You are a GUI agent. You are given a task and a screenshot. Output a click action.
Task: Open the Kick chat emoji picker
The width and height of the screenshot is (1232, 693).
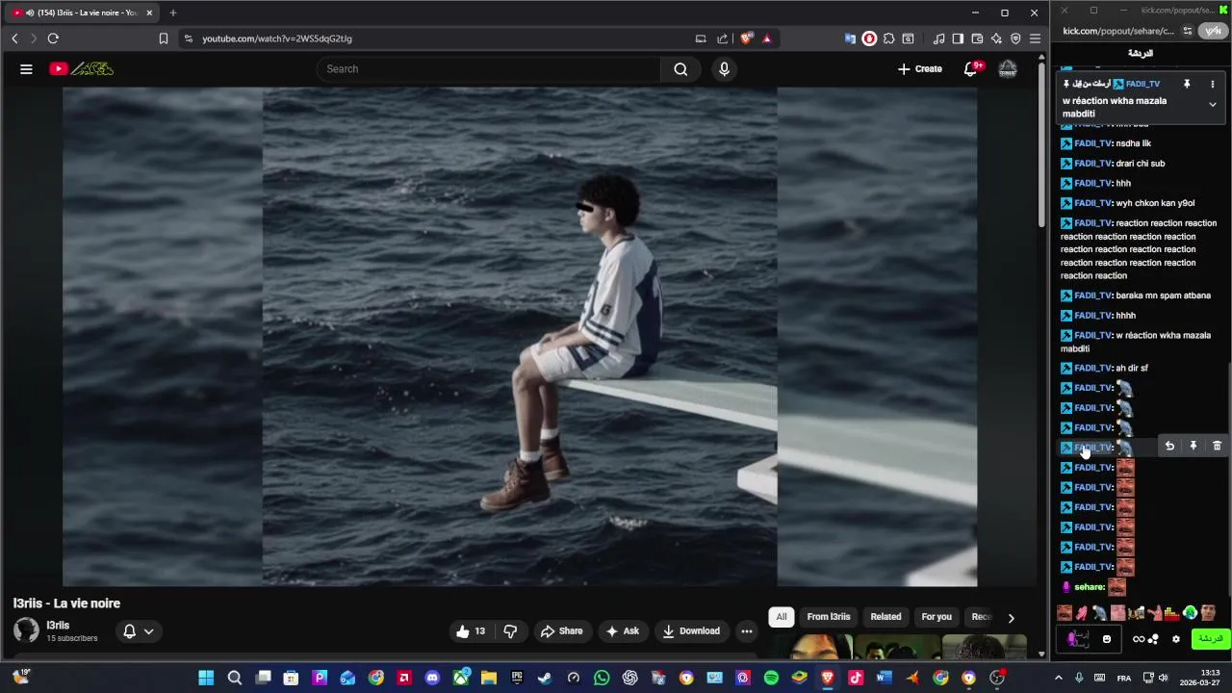click(1107, 639)
